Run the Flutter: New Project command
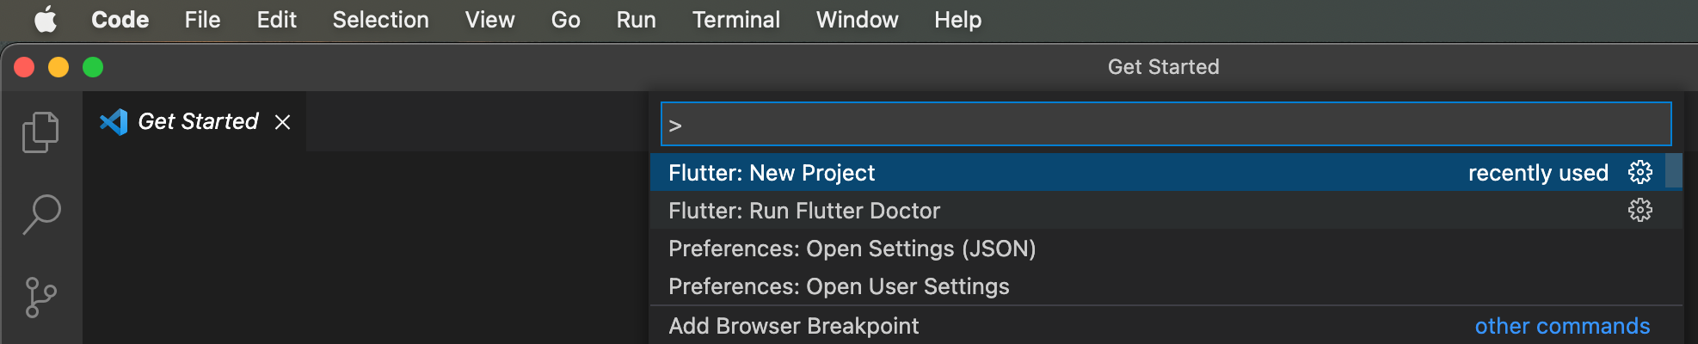1698x344 pixels. [772, 173]
